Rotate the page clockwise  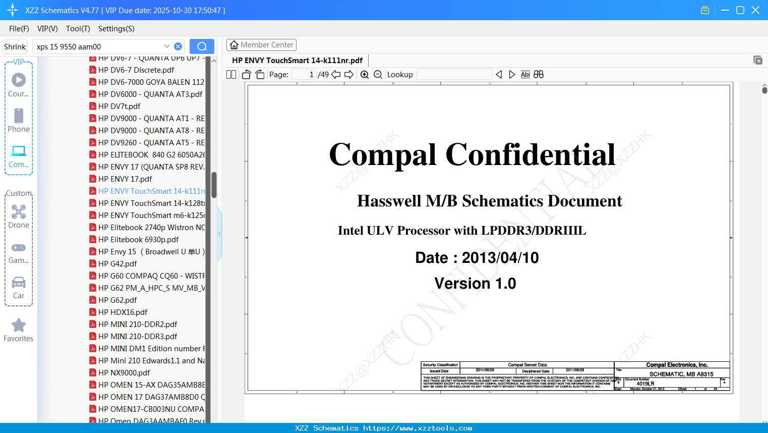tap(260, 74)
